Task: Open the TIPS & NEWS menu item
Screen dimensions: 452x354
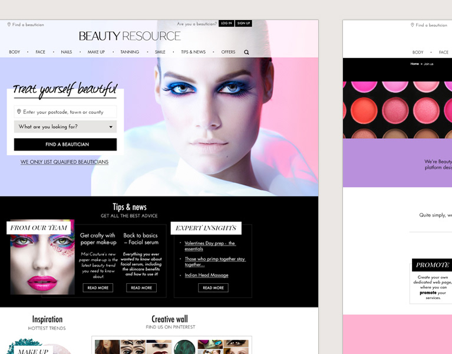Action: click(193, 52)
